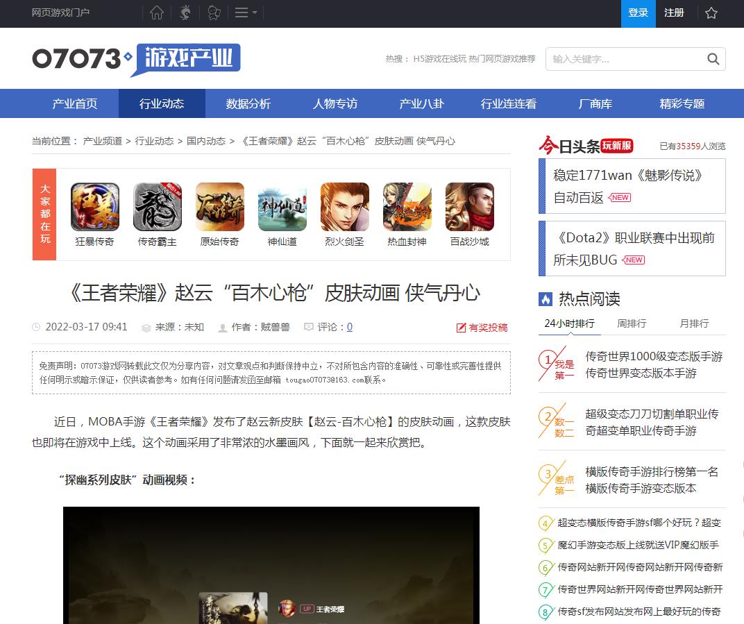
Task: Open the 数据分析 nav tab
Action: (x=248, y=103)
